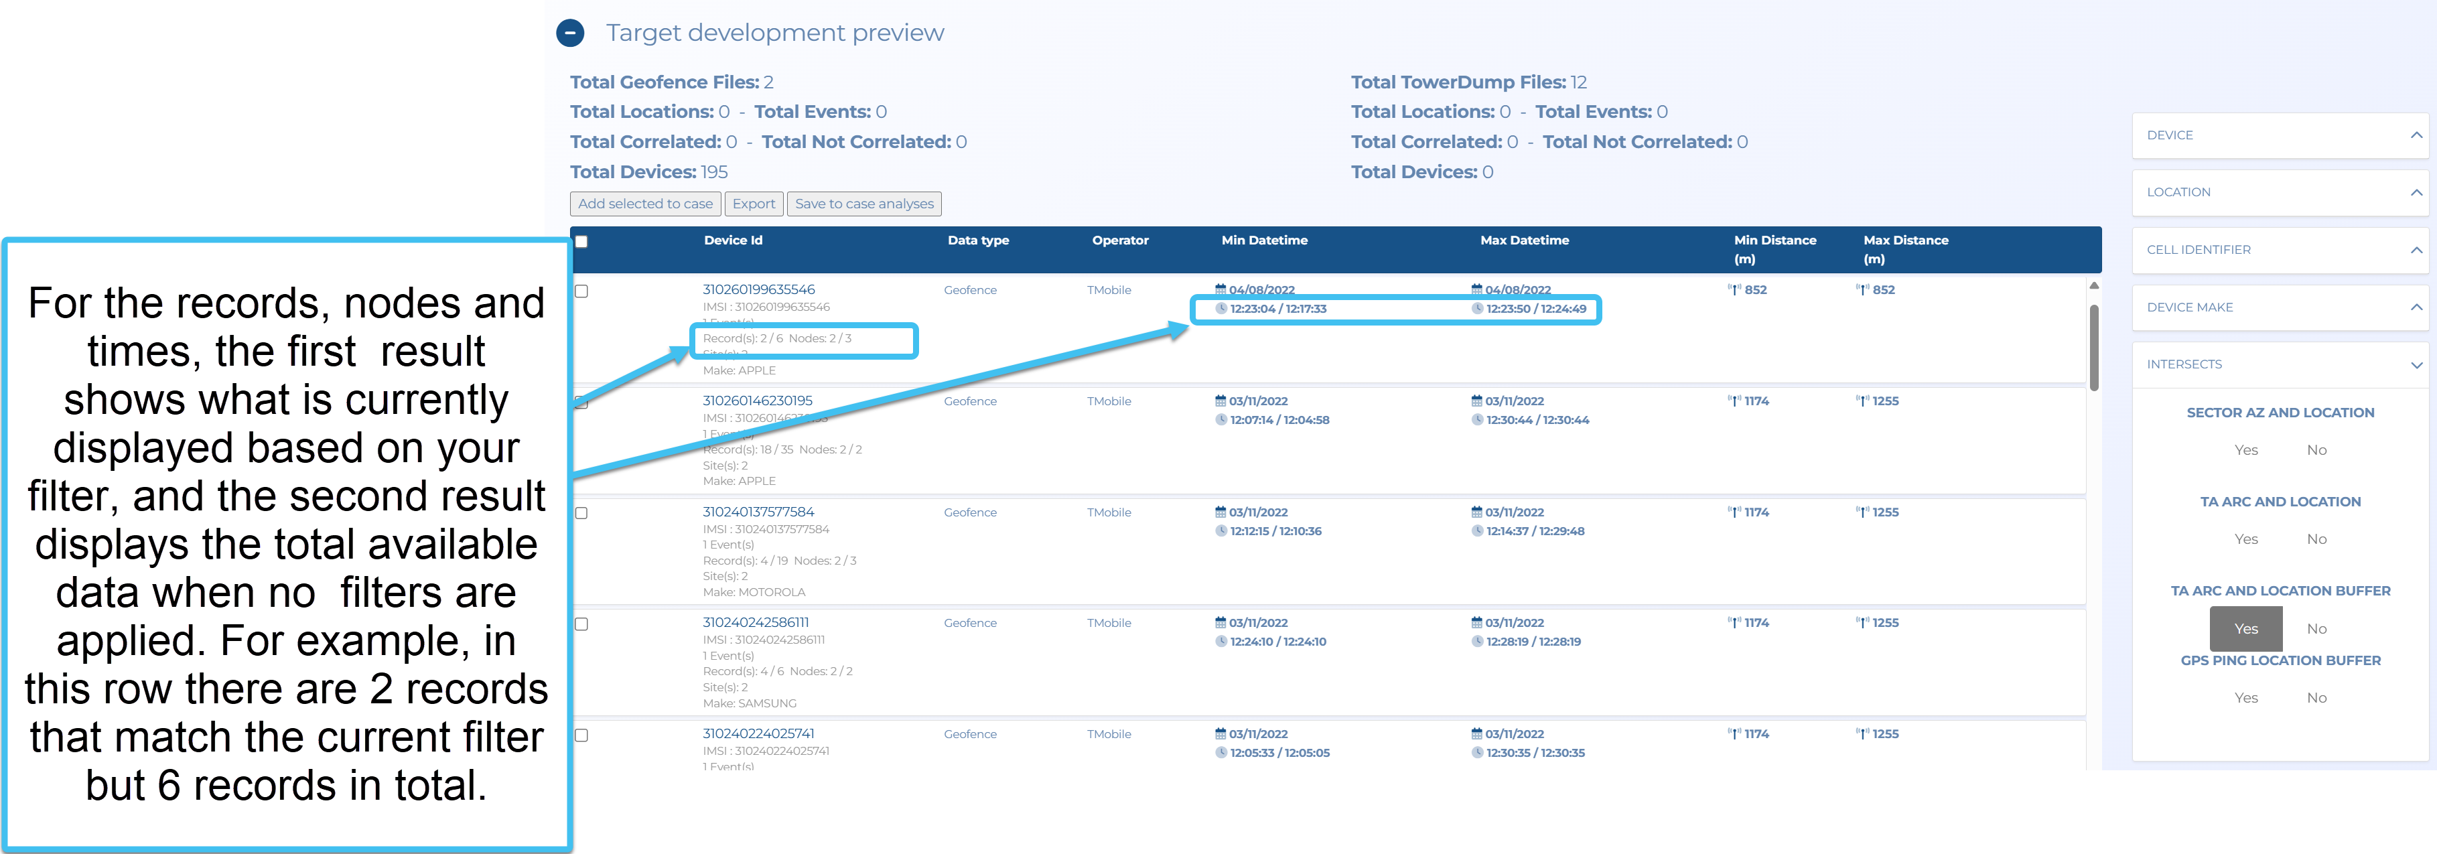Sort by Operator column header
Screen dimensions: 2437x854
1120,240
